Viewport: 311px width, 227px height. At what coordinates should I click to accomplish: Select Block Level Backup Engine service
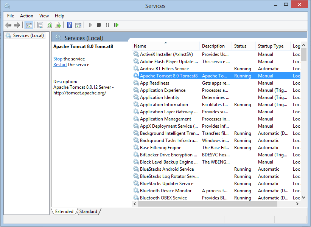[x=216, y=162]
